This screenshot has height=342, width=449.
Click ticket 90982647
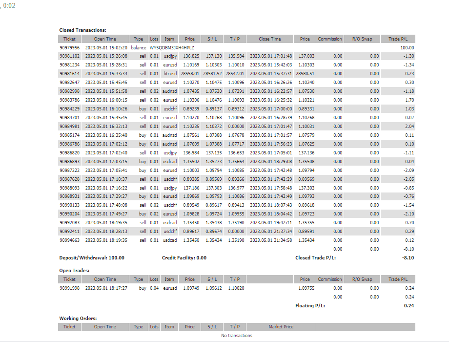click(x=70, y=83)
